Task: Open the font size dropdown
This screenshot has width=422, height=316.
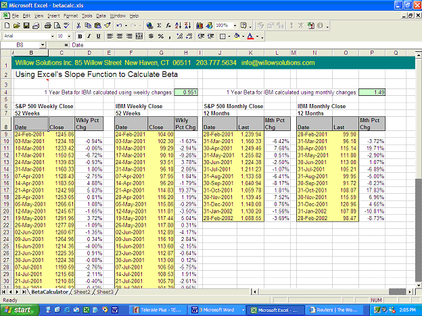Action: click(x=69, y=36)
